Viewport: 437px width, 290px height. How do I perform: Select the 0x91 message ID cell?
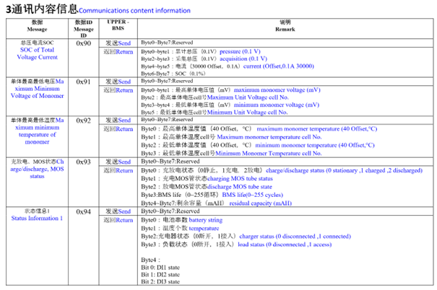(x=83, y=82)
